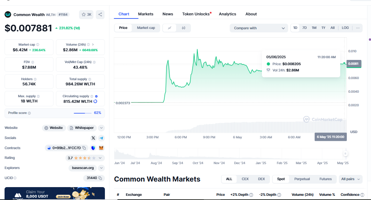Click info icon next to -2% Depth
This screenshot has height=200, width=371.
[279, 195]
